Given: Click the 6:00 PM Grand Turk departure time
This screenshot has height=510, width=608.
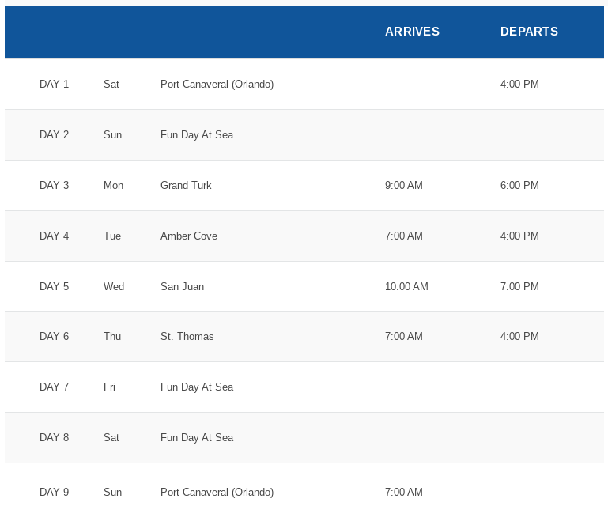Looking at the screenshot, I should (519, 186).
